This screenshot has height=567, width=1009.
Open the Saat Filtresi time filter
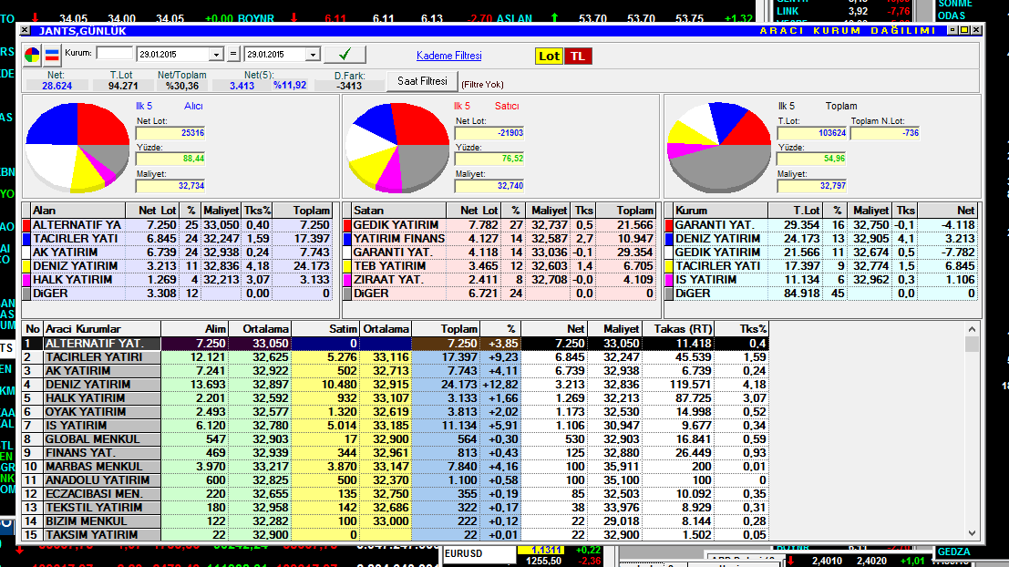pos(422,82)
